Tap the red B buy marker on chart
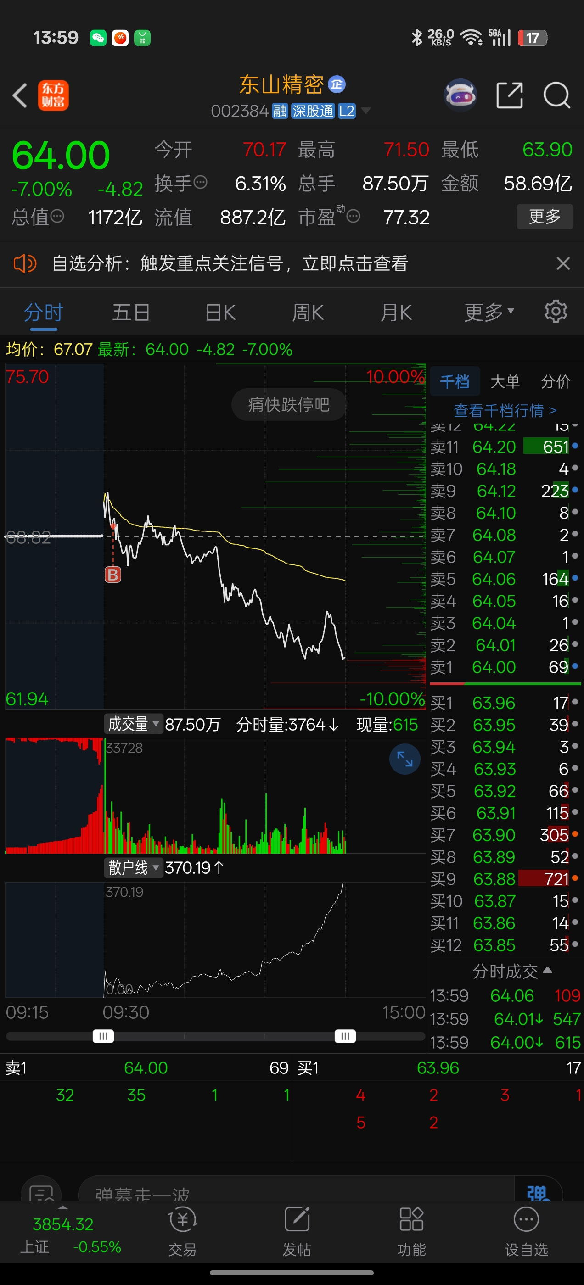Viewport: 584px width, 1285px height. pyautogui.click(x=113, y=575)
